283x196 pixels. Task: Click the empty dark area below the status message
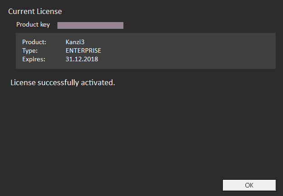[136, 135]
